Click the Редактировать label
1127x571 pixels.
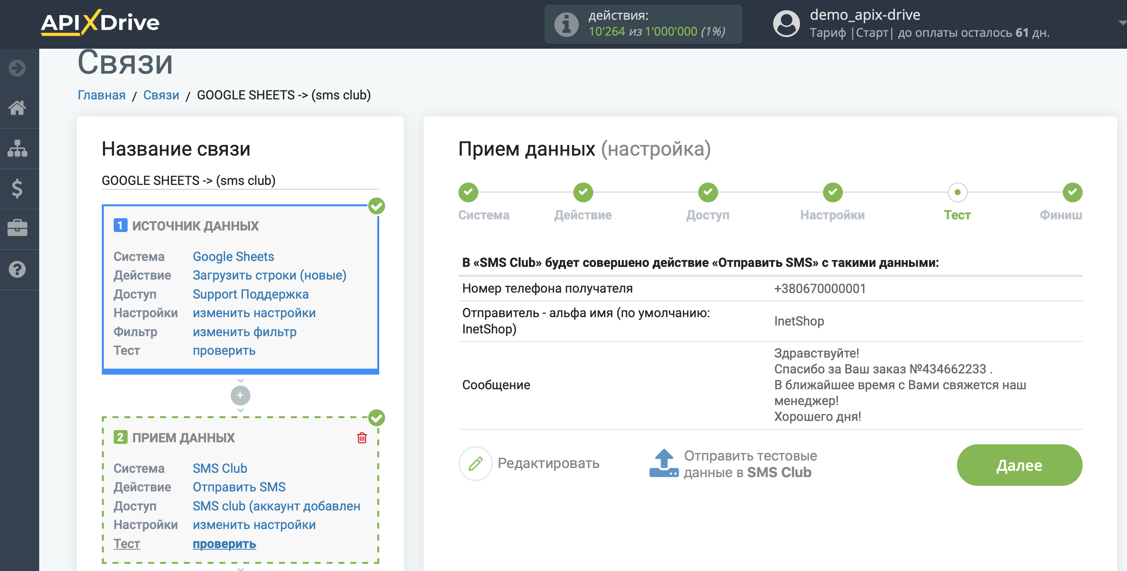tap(548, 463)
